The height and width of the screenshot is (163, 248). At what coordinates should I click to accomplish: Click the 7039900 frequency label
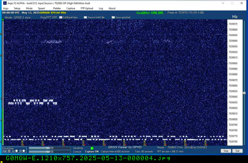coord(233,63)
